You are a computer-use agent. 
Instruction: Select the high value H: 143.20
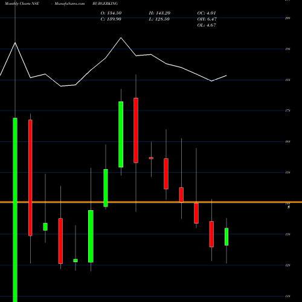coord(159,13)
